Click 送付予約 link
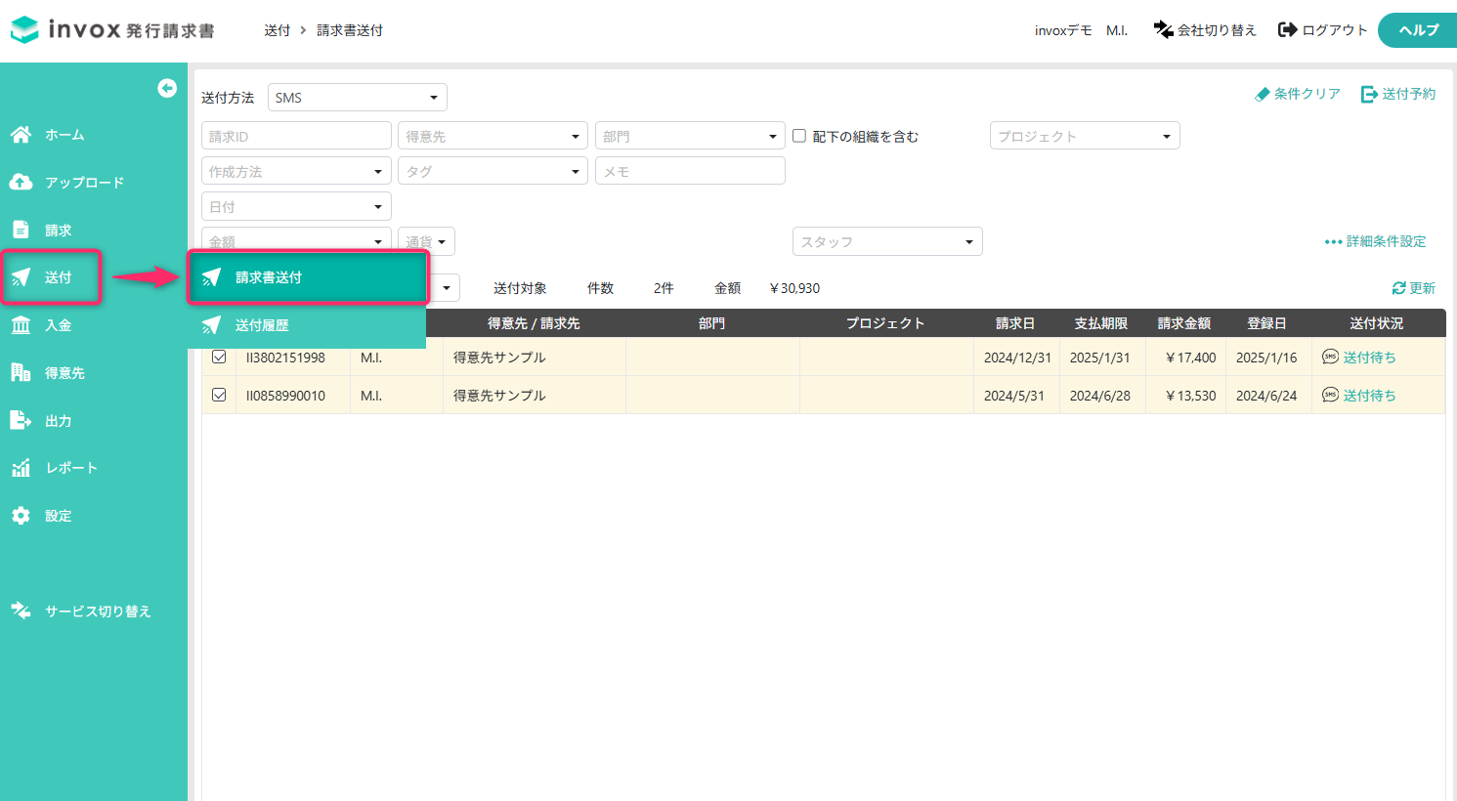The image size is (1457, 801). click(1398, 94)
